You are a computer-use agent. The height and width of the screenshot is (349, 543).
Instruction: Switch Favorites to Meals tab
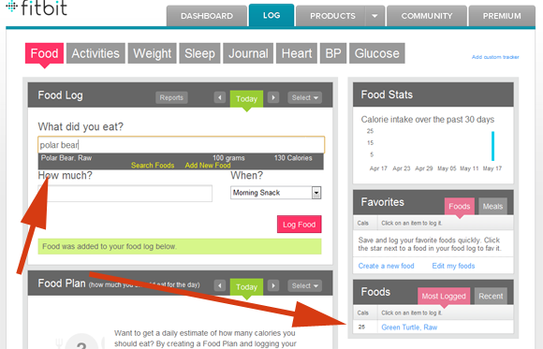point(492,207)
